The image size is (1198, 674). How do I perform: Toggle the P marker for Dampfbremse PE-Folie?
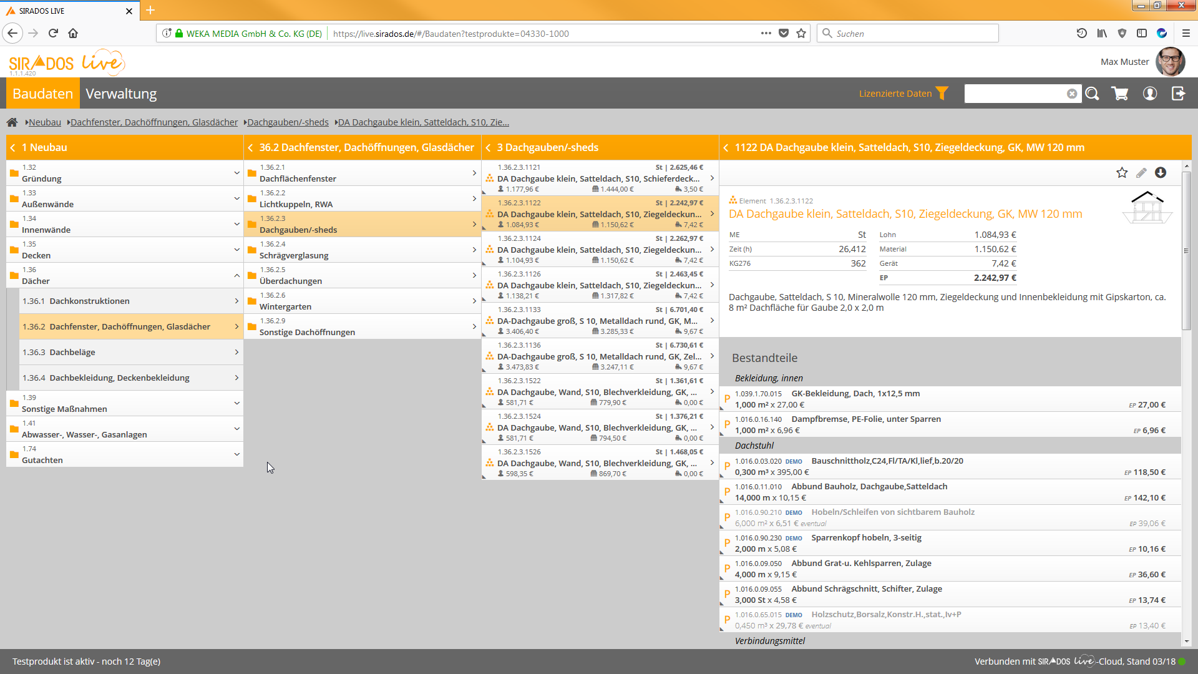coord(727,424)
